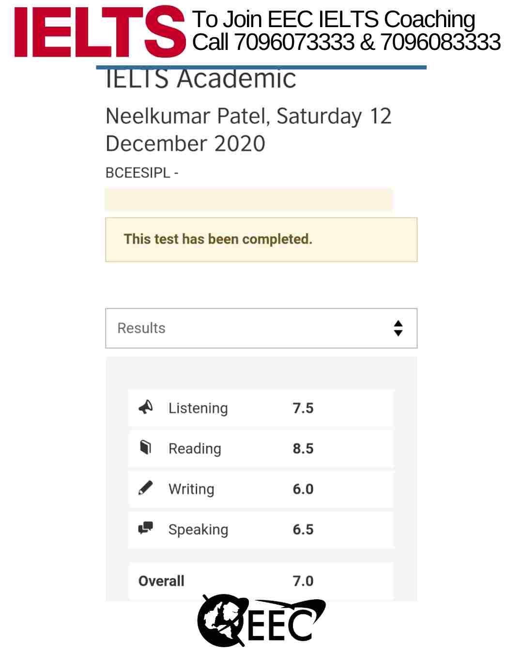The image size is (523, 654).
Task: Click the Overall 7.0 score row
Action: coord(261,581)
